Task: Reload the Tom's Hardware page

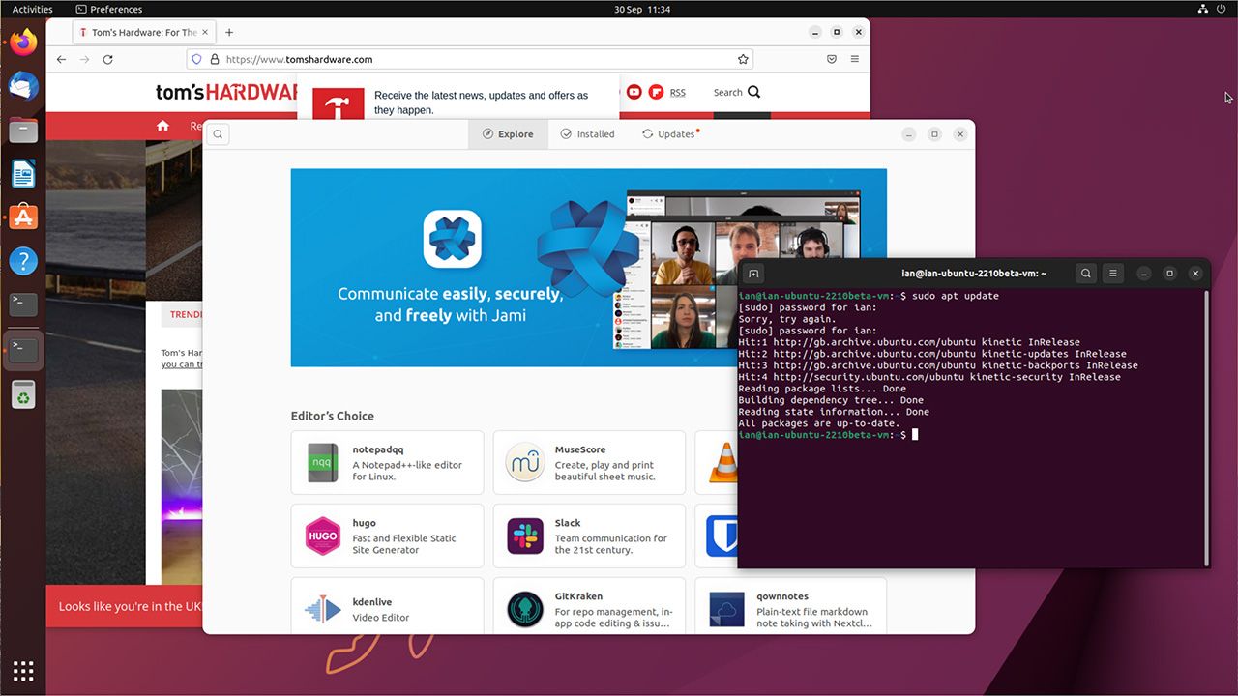Action: [108, 59]
